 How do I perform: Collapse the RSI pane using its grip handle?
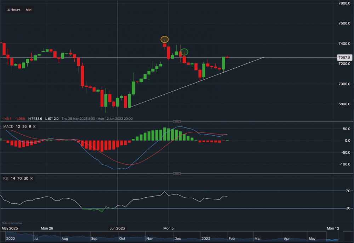[x=176, y=173]
